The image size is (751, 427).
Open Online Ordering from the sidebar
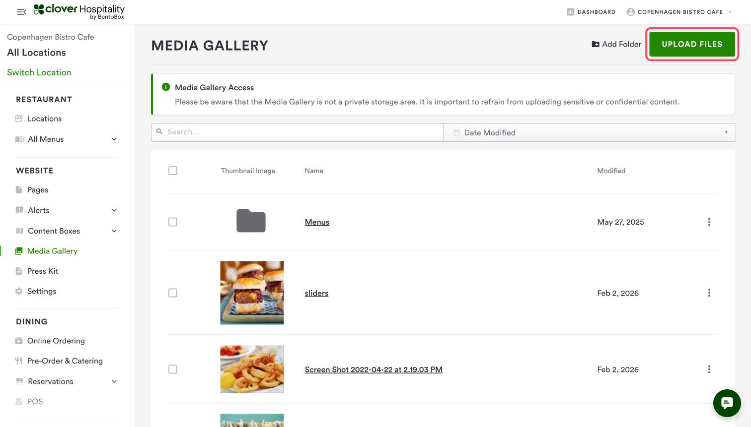click(x=56, y=341)
